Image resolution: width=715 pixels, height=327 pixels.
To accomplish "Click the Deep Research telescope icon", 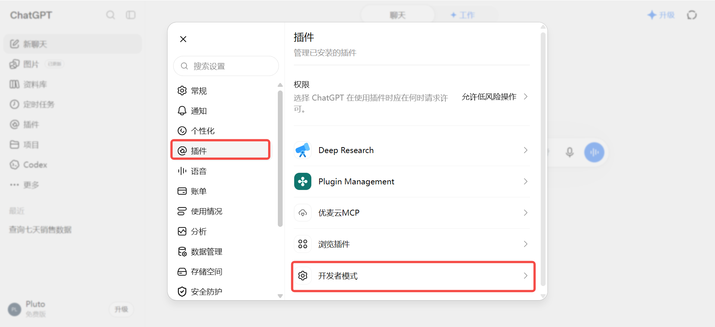I will (303, 150).
